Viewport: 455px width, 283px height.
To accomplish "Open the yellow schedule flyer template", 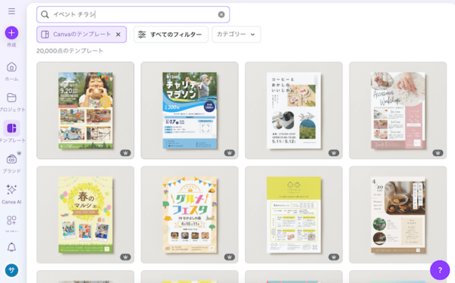I will coord(293,215).
